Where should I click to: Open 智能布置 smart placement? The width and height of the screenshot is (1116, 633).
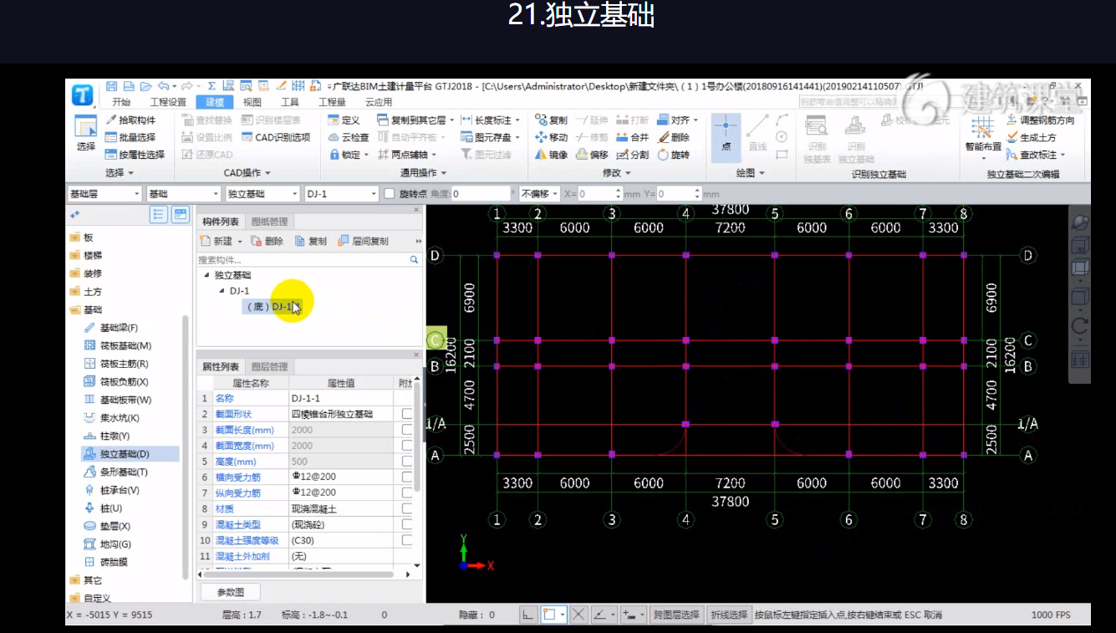coord(982,136)
